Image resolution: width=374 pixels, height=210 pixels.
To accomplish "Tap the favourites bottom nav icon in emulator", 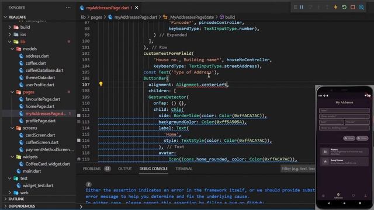I will [x=353, y=196].
